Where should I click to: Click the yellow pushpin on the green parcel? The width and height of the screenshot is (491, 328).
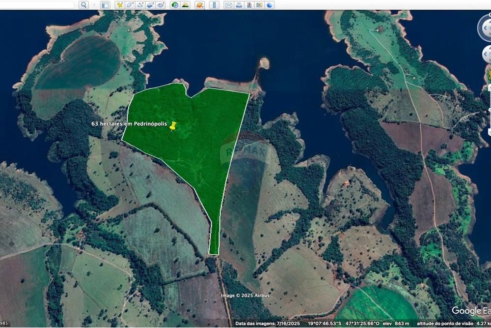pos(172,126)
